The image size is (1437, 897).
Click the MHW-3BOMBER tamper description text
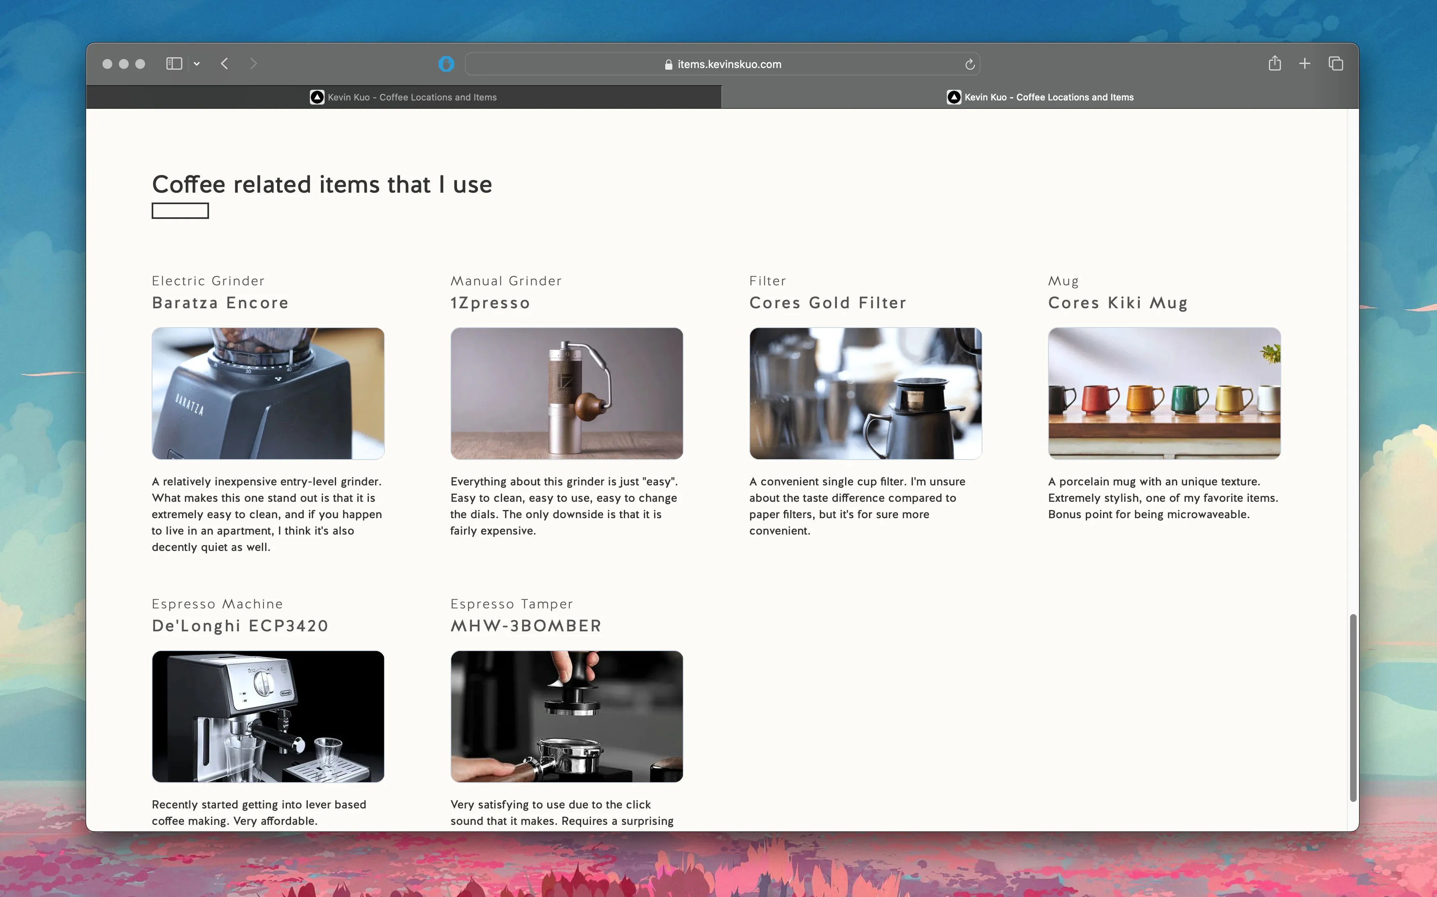pos(562,812)
